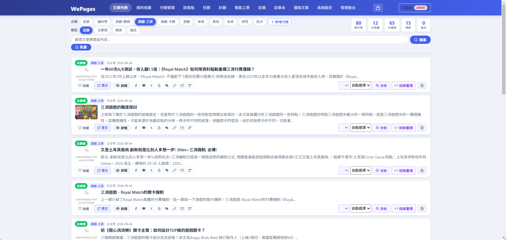Open 獲取文章 from the navigation bar
Image resolution: width=506 pixels, height=240 pixels.
pyautogui.click(x=301, y=8)
